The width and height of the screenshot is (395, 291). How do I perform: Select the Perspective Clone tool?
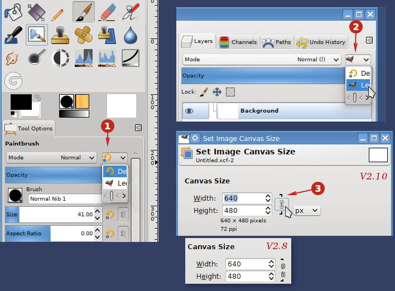(107, 35)
